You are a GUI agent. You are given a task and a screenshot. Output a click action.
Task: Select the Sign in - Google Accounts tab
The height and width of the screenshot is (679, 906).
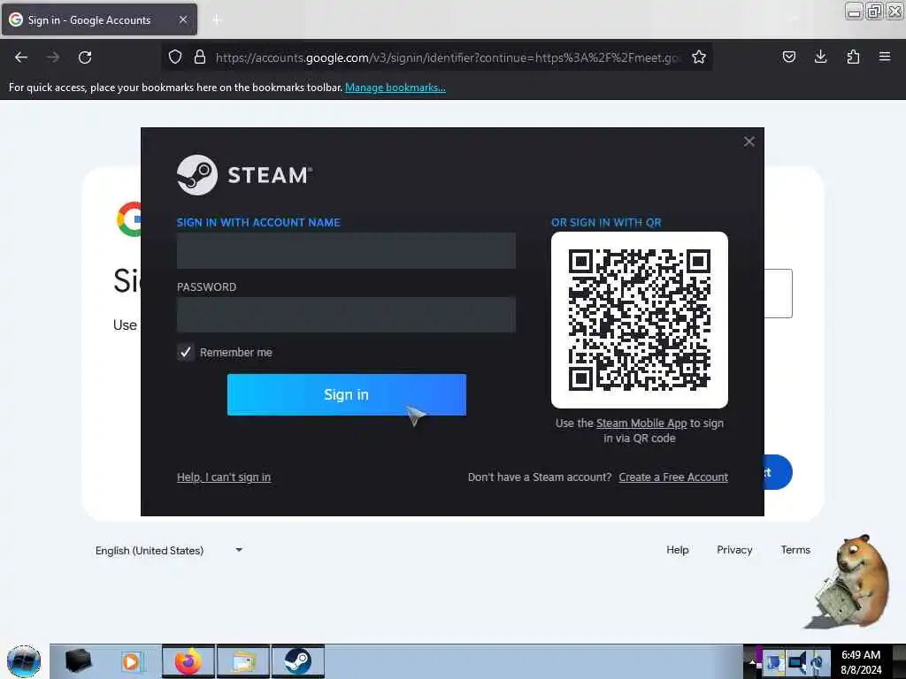[99, 19]
